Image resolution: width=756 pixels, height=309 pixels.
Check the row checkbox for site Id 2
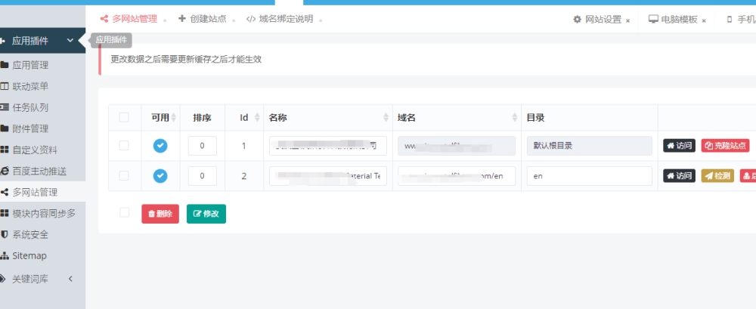pos(124,175)
